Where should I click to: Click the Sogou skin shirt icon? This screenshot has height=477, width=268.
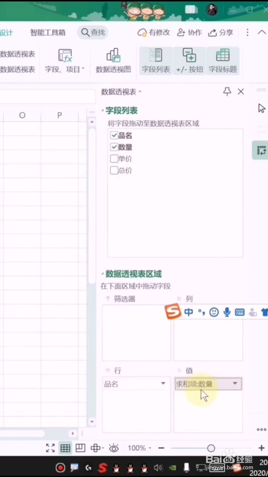[265, 312]
